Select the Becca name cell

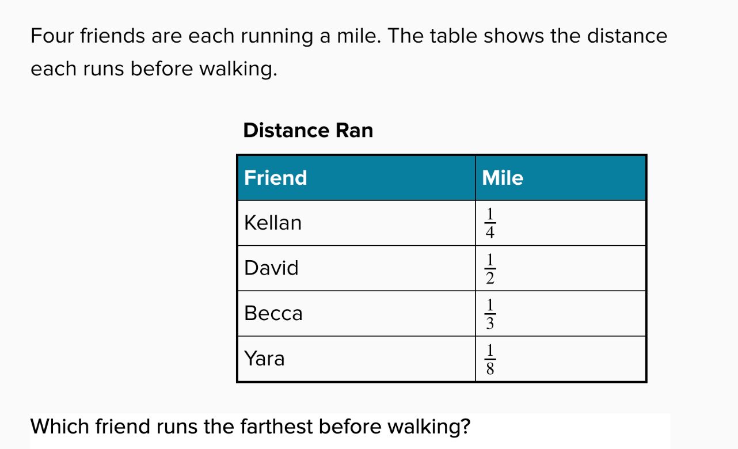pos(356,314)
